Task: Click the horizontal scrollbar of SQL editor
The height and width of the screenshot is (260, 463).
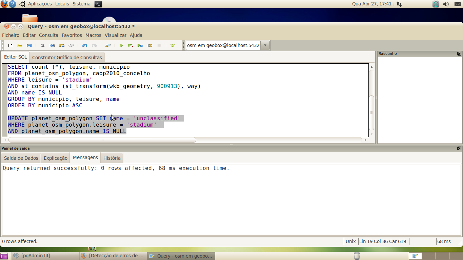Action: [x=102, y=140]
